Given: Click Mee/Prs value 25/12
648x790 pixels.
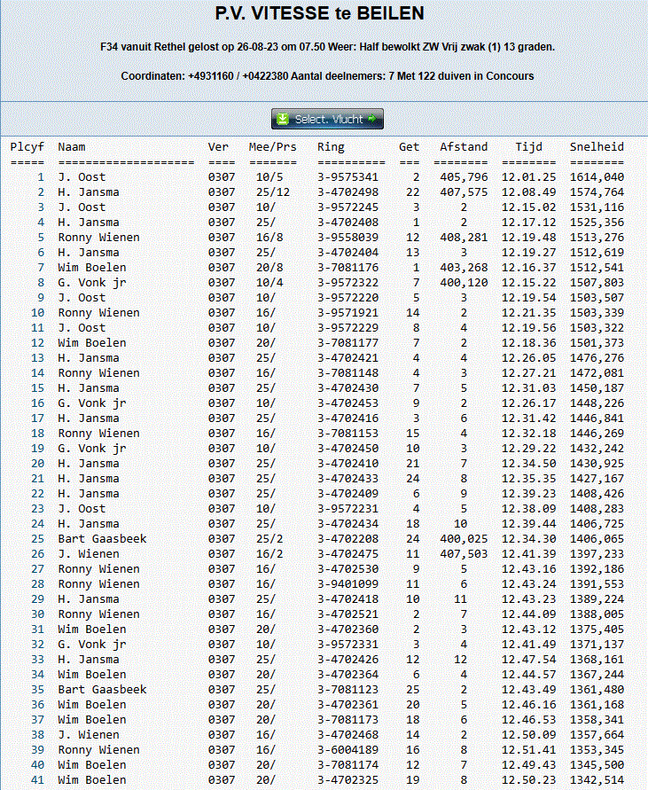Looking at the screenshot, I should (x=273, y=192).
